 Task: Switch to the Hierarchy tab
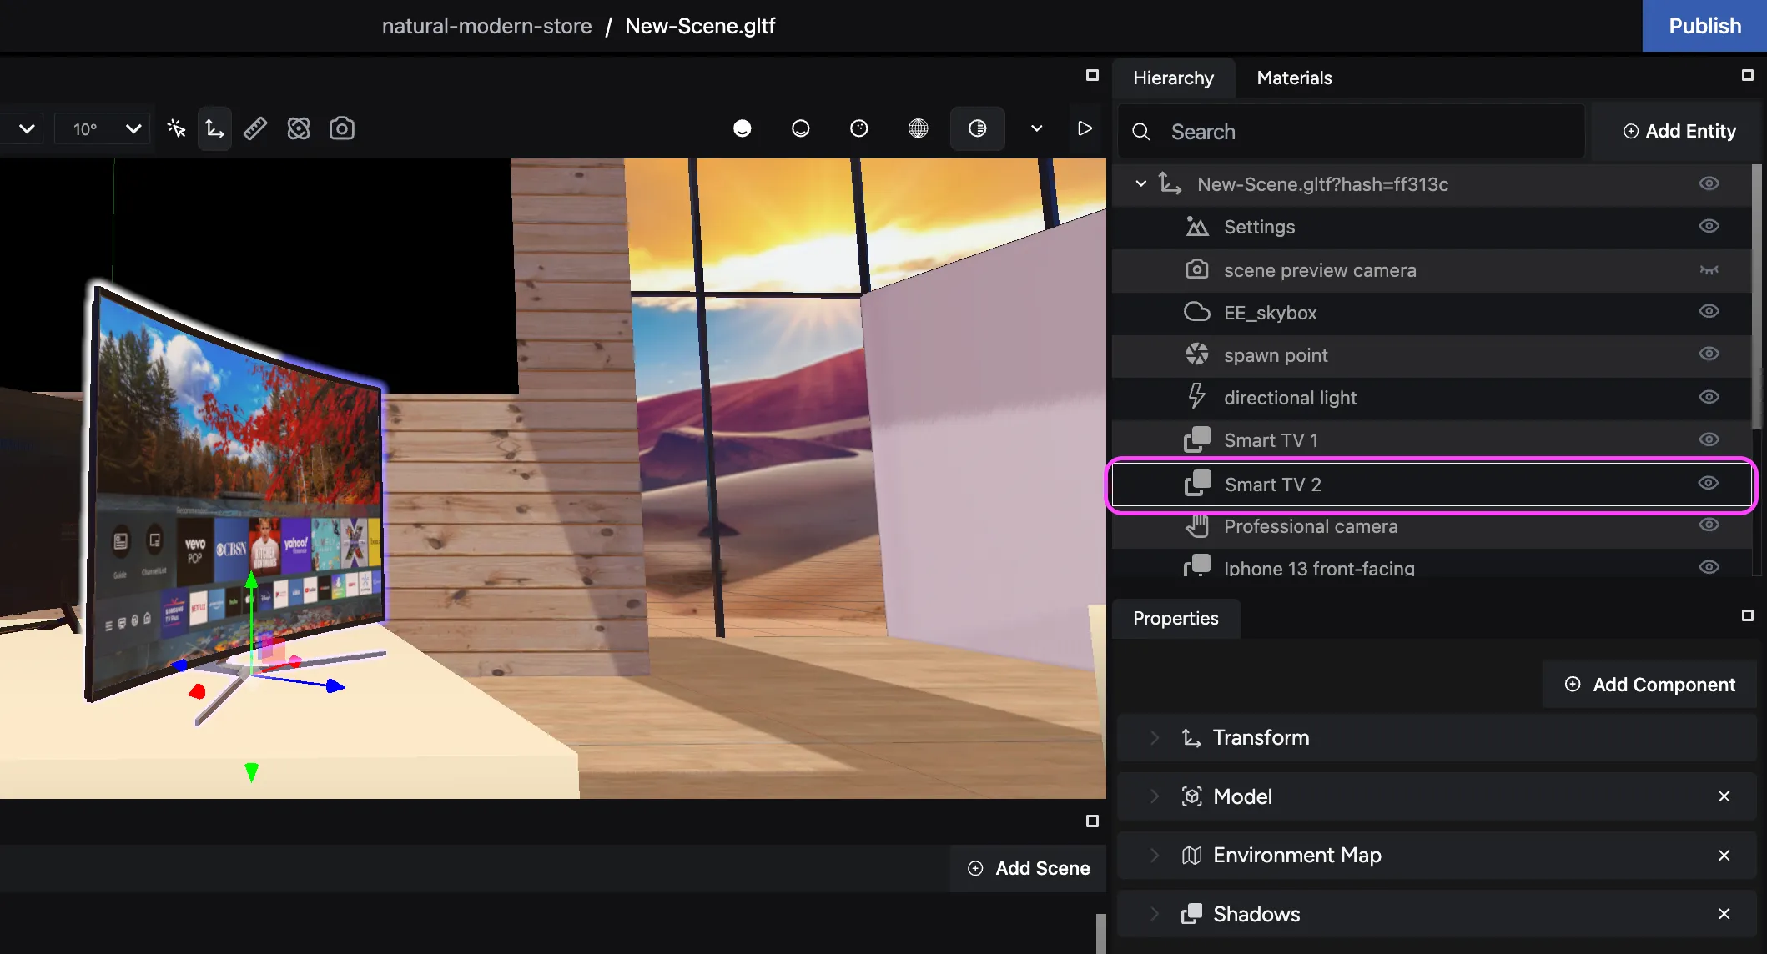[x=1172, y=77]
